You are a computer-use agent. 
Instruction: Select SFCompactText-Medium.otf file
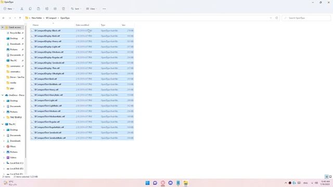(x=82, y=111)
